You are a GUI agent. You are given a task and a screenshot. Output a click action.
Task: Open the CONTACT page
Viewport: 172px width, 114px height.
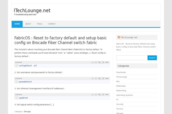(52, 24)
